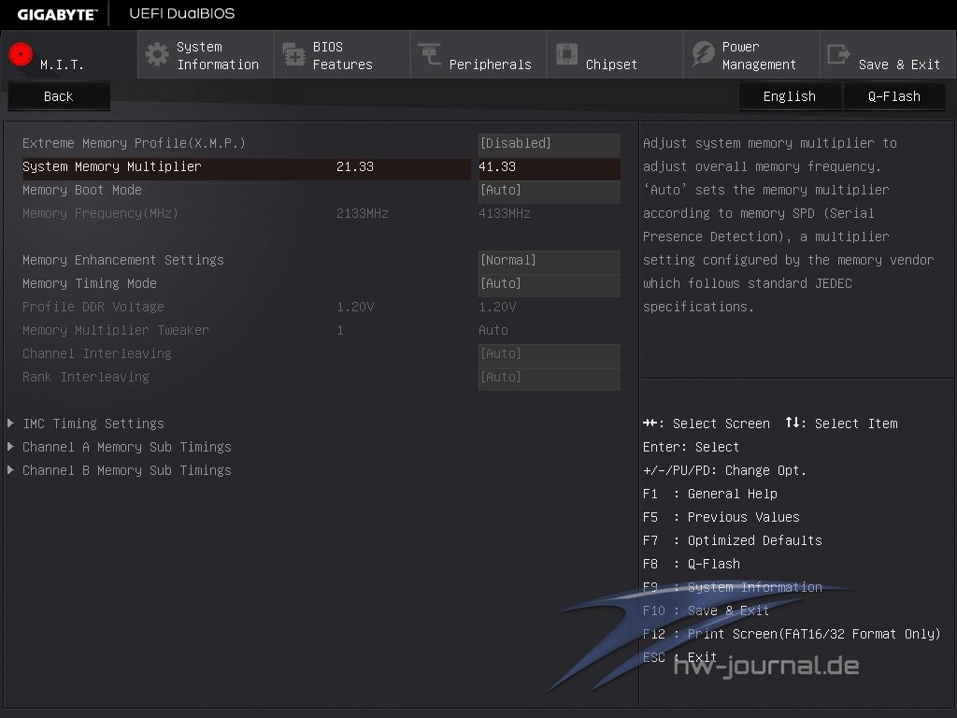Screen dimensions: 957x718
Task: Click the System Information gear icon
Action: pyautogui.click(x=157, y=54)
